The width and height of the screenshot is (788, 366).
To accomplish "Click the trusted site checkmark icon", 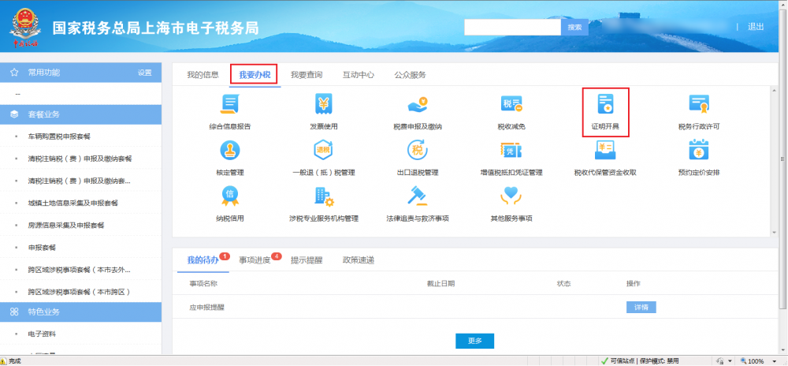I will (604, 361).
